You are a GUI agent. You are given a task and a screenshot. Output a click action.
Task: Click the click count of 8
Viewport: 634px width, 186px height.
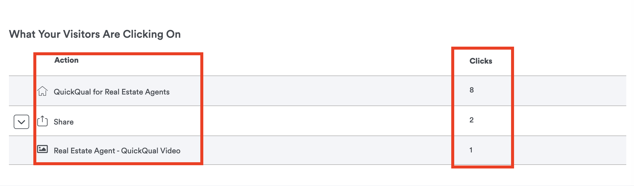pos(471,90)
